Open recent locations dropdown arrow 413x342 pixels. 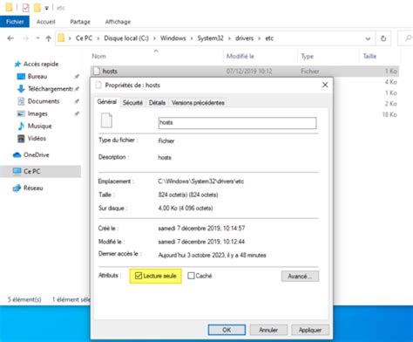click(x=37, y=38)
